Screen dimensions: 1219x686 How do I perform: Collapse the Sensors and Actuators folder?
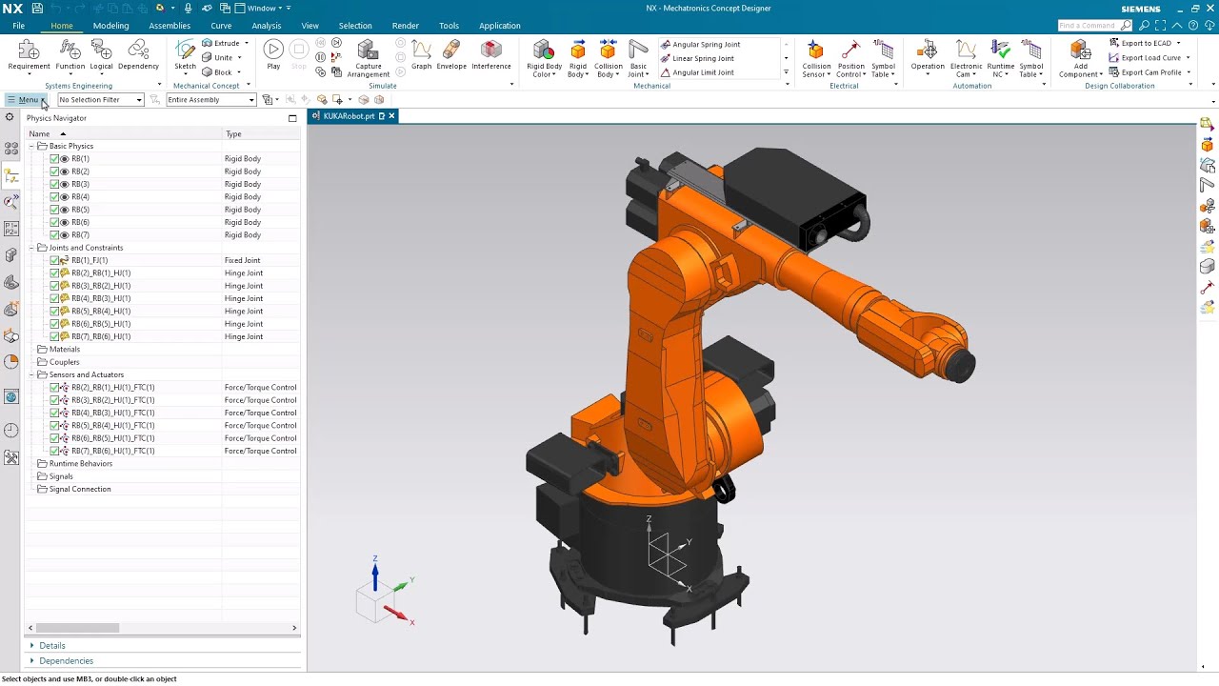(31, 374)
